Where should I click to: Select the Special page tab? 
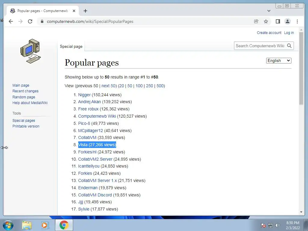(71, 47)
